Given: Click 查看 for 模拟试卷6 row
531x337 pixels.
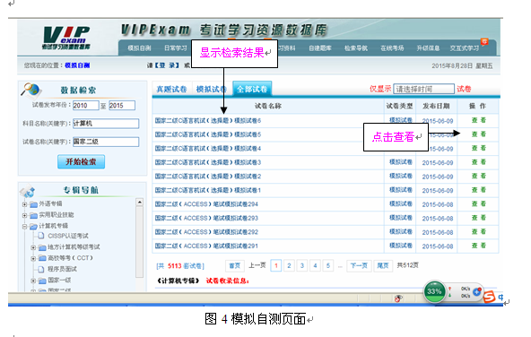Looking at the screenshot, I should (479, 120).
